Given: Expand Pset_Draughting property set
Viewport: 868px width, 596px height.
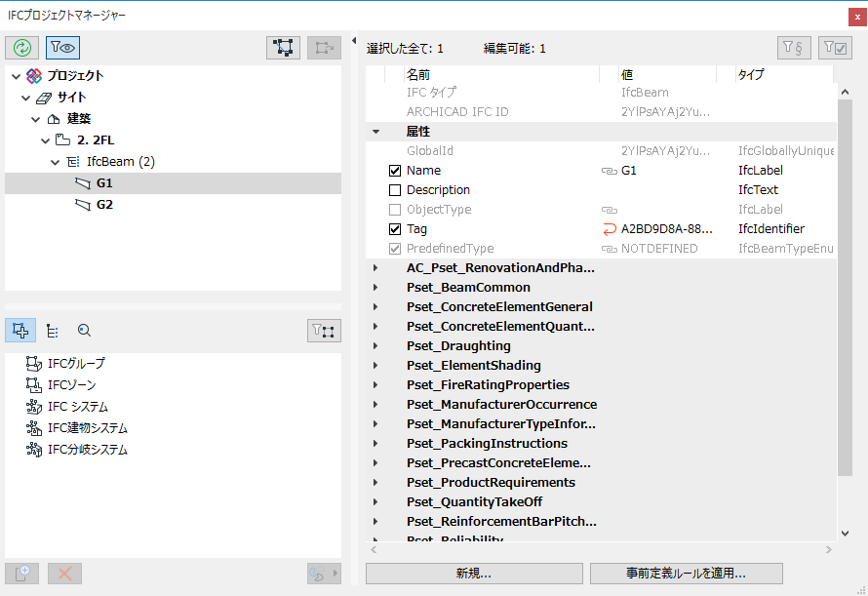Looking at the screenshot, I should pos(375,346).
